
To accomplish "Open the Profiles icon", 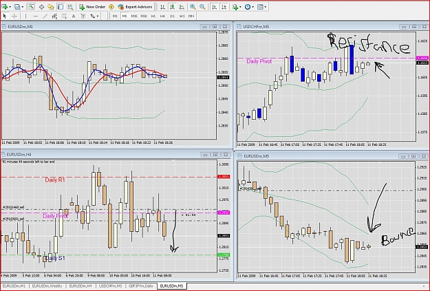I will click(17, 7).
